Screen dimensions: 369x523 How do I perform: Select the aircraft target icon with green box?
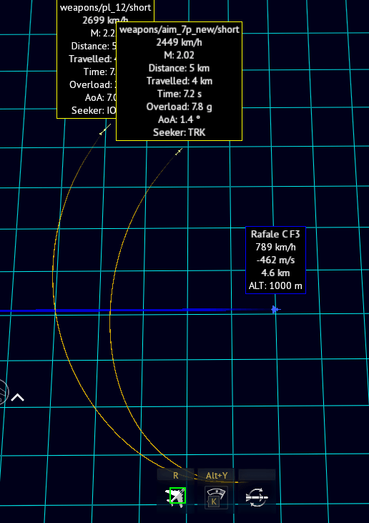176,498
